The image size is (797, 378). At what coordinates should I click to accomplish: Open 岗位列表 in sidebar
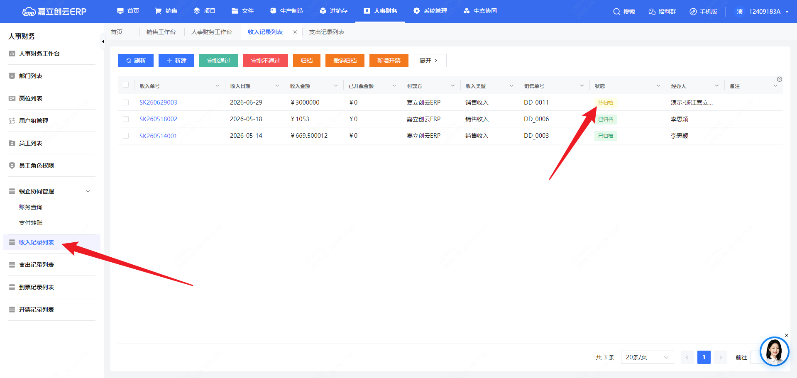tap(31, 98)
